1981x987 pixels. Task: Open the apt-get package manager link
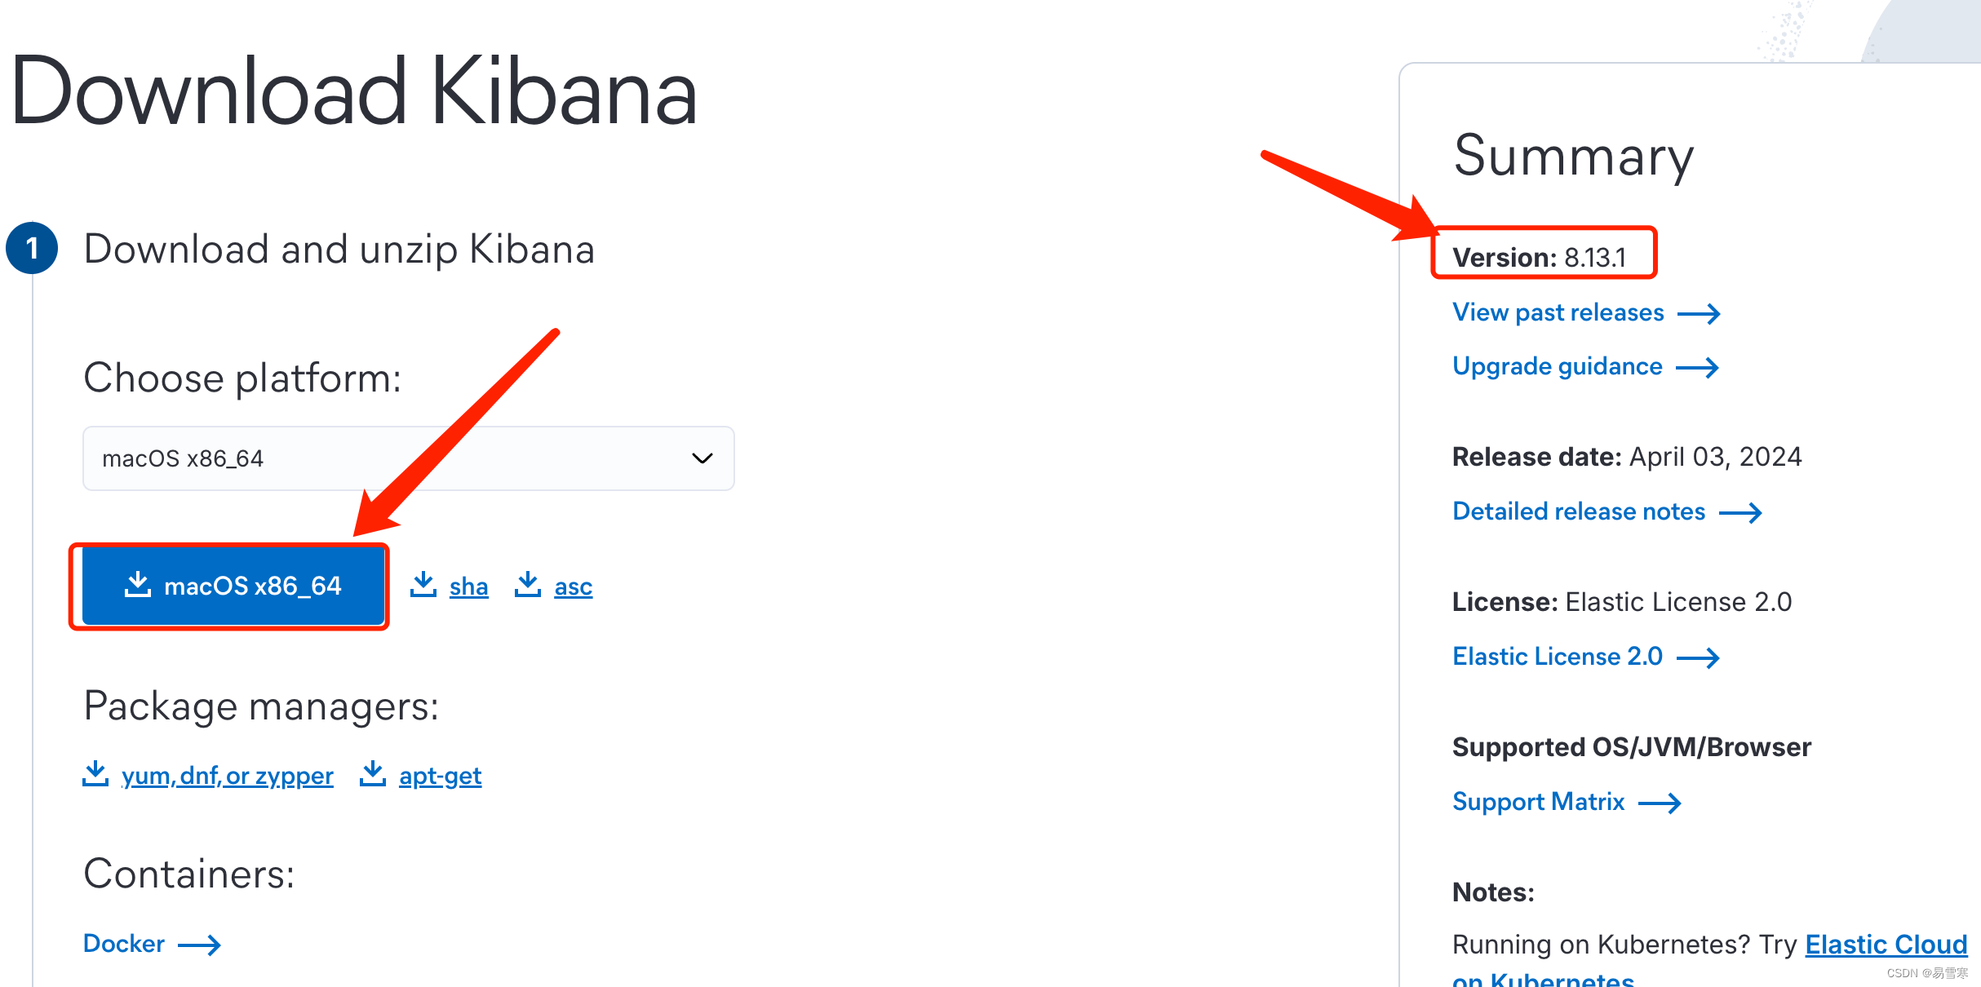coord(440,775)
